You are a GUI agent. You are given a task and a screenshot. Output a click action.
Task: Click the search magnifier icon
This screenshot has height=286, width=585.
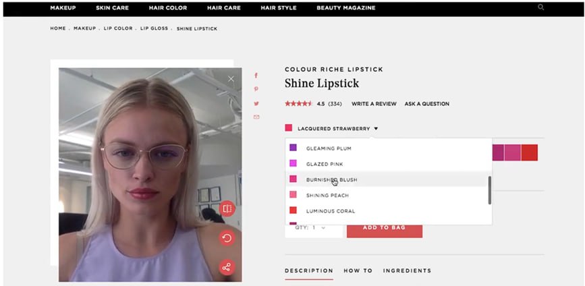click(540, 7)
